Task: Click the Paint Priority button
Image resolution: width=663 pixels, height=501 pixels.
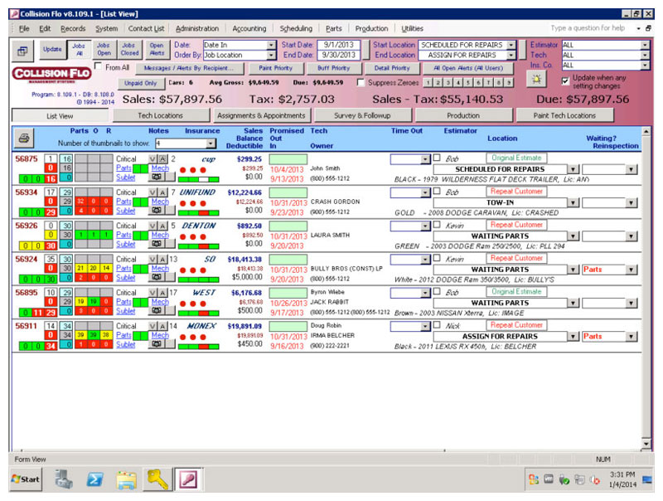Action: pyautogui.click(x=276, y=68)
